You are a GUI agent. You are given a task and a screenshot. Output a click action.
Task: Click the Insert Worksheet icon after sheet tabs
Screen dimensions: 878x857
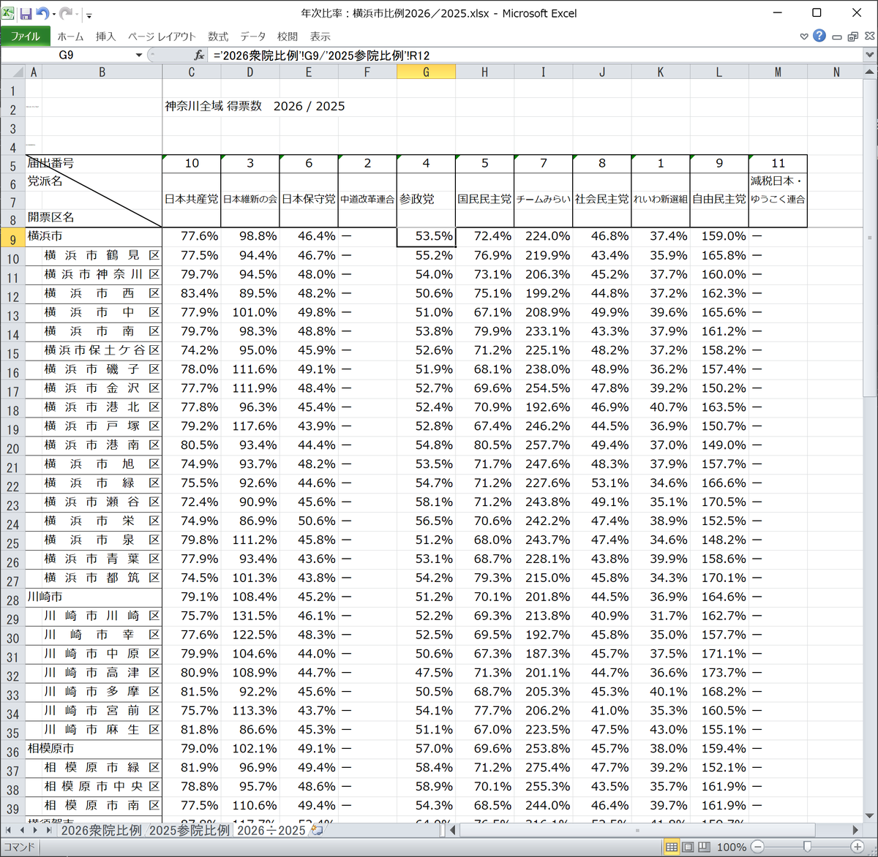(317, 830)
